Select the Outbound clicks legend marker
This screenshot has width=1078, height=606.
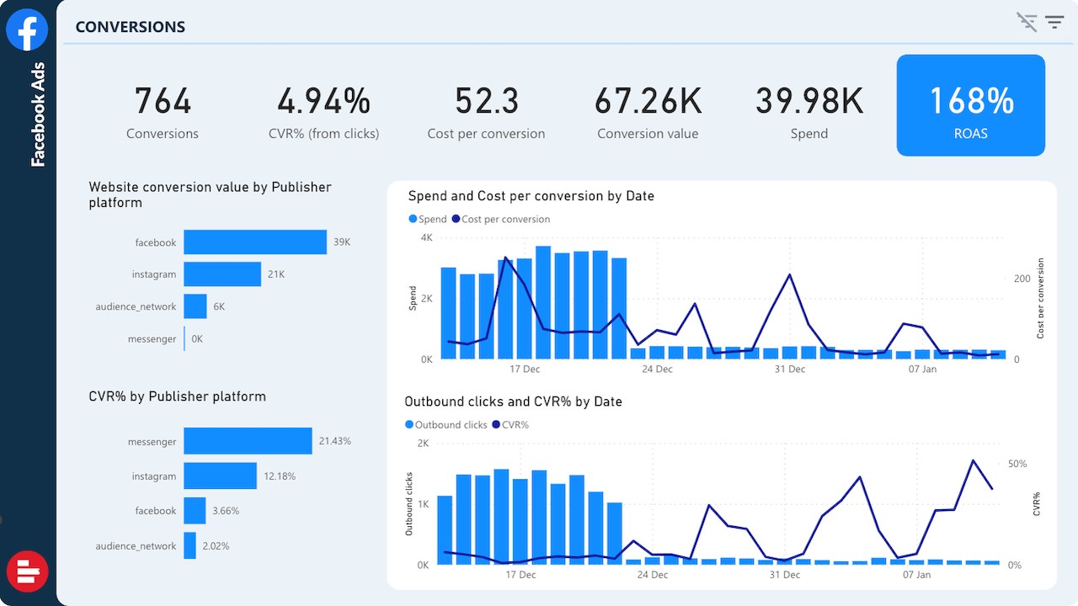coord(409,425)
